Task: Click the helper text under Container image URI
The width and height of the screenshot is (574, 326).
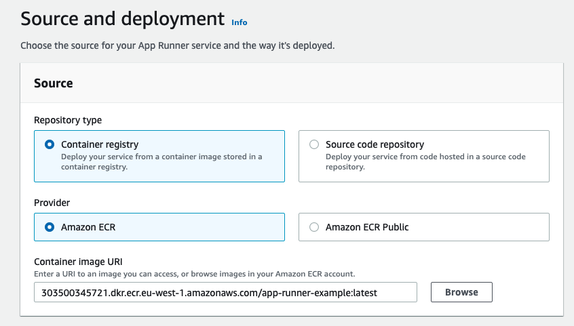Action: click(x=194, y=274)
